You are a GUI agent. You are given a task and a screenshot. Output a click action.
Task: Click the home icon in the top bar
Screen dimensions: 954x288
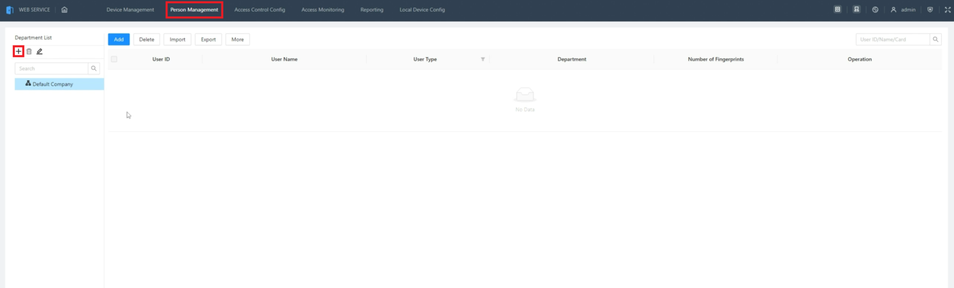(64, 10)
